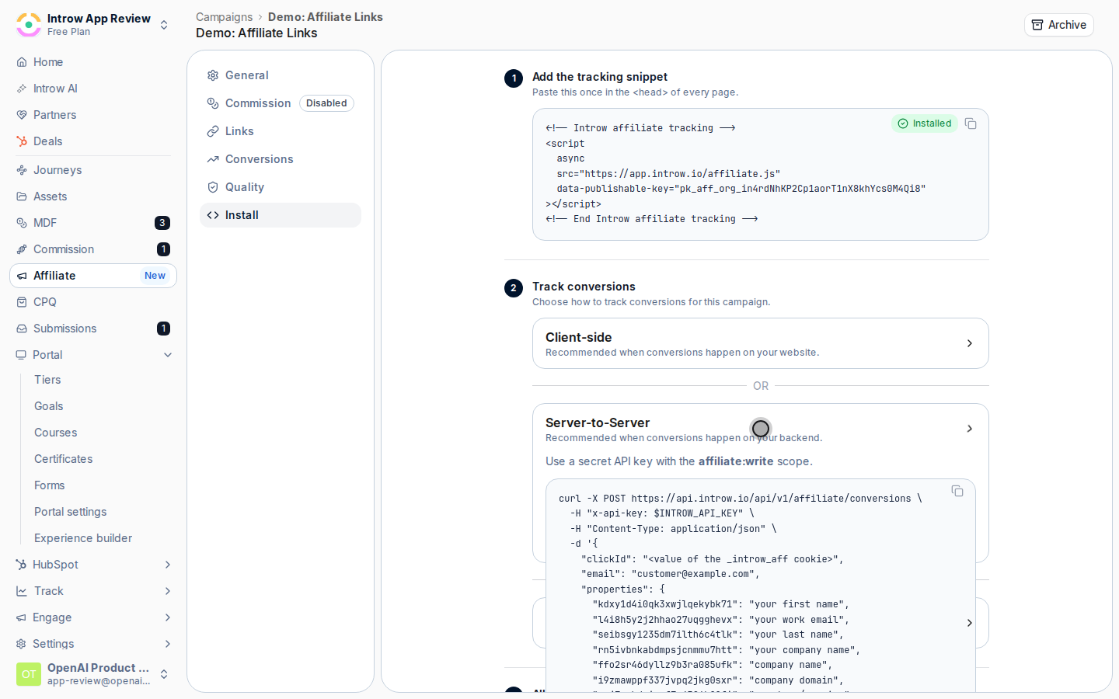The height and width of the screenshot is (699, 1119).
Task: Open Courses under Portal
Action: point(56,433)
